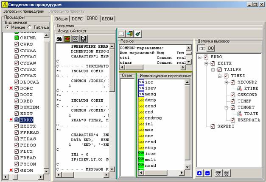266x182 pixels.
Task: Select the Мелкие radio button
Action: coord(7,27)
